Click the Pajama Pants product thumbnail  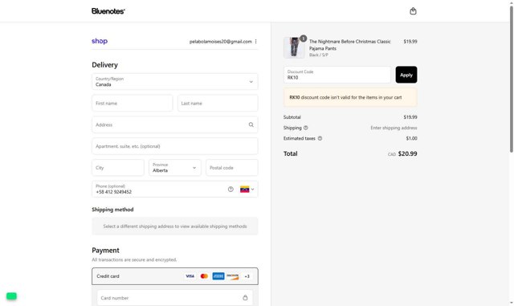[x=294, y=47]
